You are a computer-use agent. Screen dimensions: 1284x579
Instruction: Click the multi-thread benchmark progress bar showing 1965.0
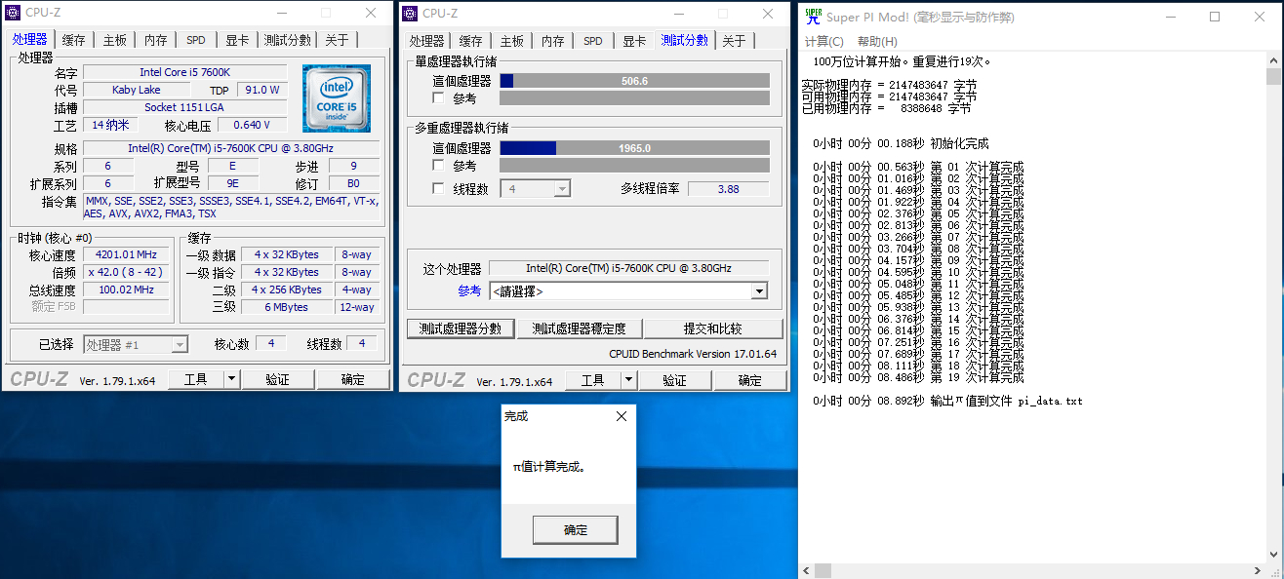(635, 147)
